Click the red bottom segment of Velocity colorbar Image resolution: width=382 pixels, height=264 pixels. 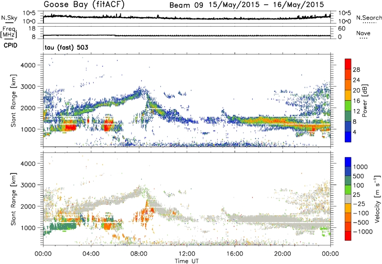click(x=348, y=236)
